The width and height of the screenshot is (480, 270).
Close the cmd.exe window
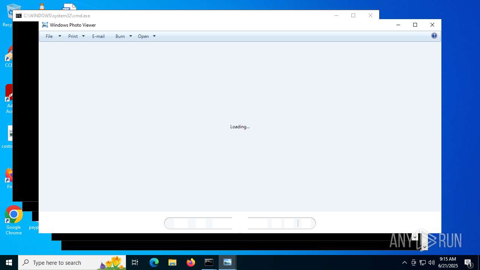(x=370, y=15)
